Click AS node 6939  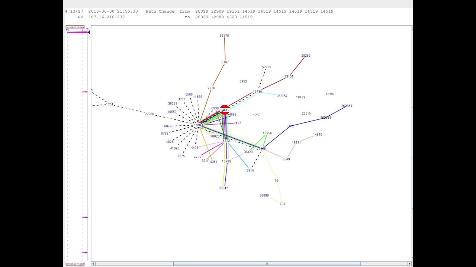pyautogui.click(x=215, y=108)
